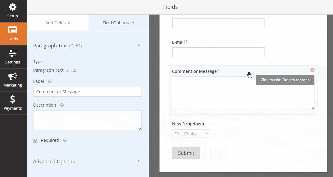Uncheck the Required option
Image resolution: width=333 pixels, height=177 pixels.
click(x=36, y=140)
